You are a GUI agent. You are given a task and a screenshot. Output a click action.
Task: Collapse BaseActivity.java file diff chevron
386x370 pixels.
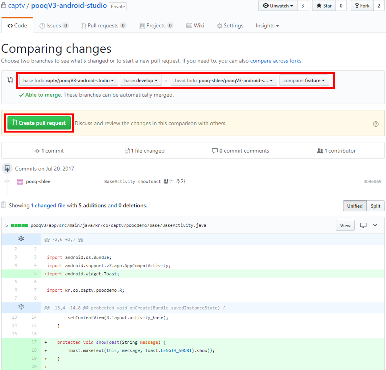(375, 225)
